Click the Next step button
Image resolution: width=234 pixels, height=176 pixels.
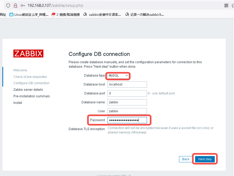tap(205, 159)
